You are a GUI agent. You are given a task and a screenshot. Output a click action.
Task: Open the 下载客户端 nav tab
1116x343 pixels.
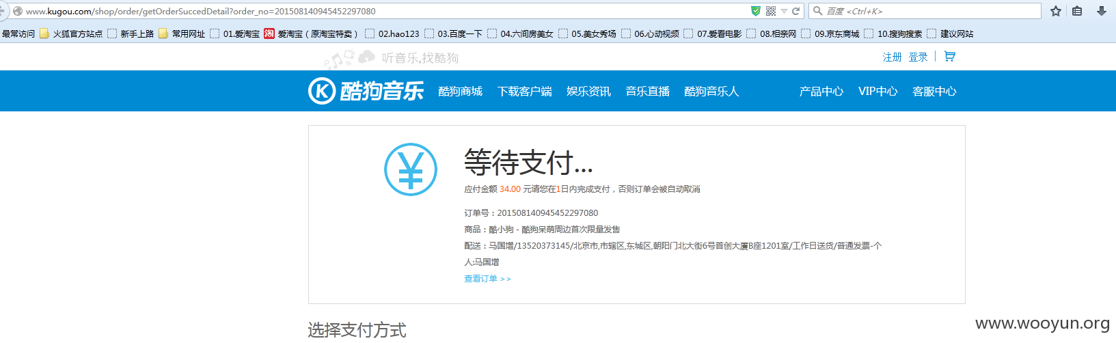(524, 92)
